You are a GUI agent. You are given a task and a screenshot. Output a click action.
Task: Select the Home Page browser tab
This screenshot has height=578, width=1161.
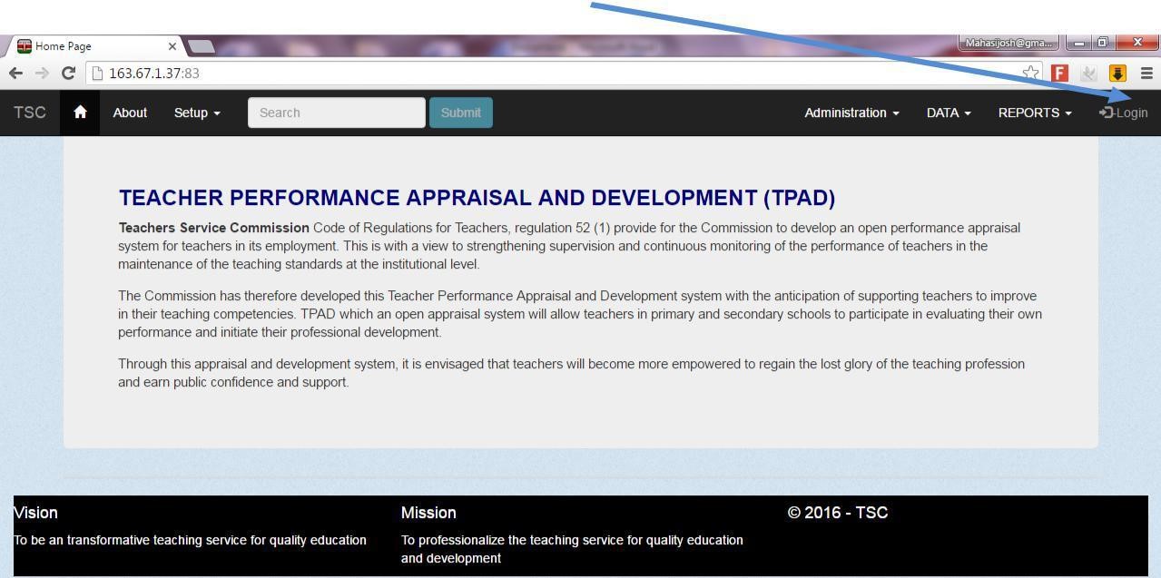coord(91,46)
